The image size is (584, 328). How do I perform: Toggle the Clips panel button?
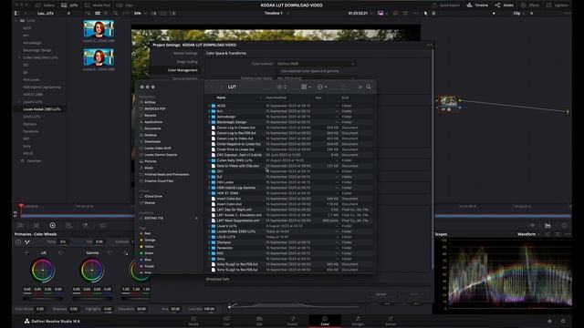tap(125, 5)
